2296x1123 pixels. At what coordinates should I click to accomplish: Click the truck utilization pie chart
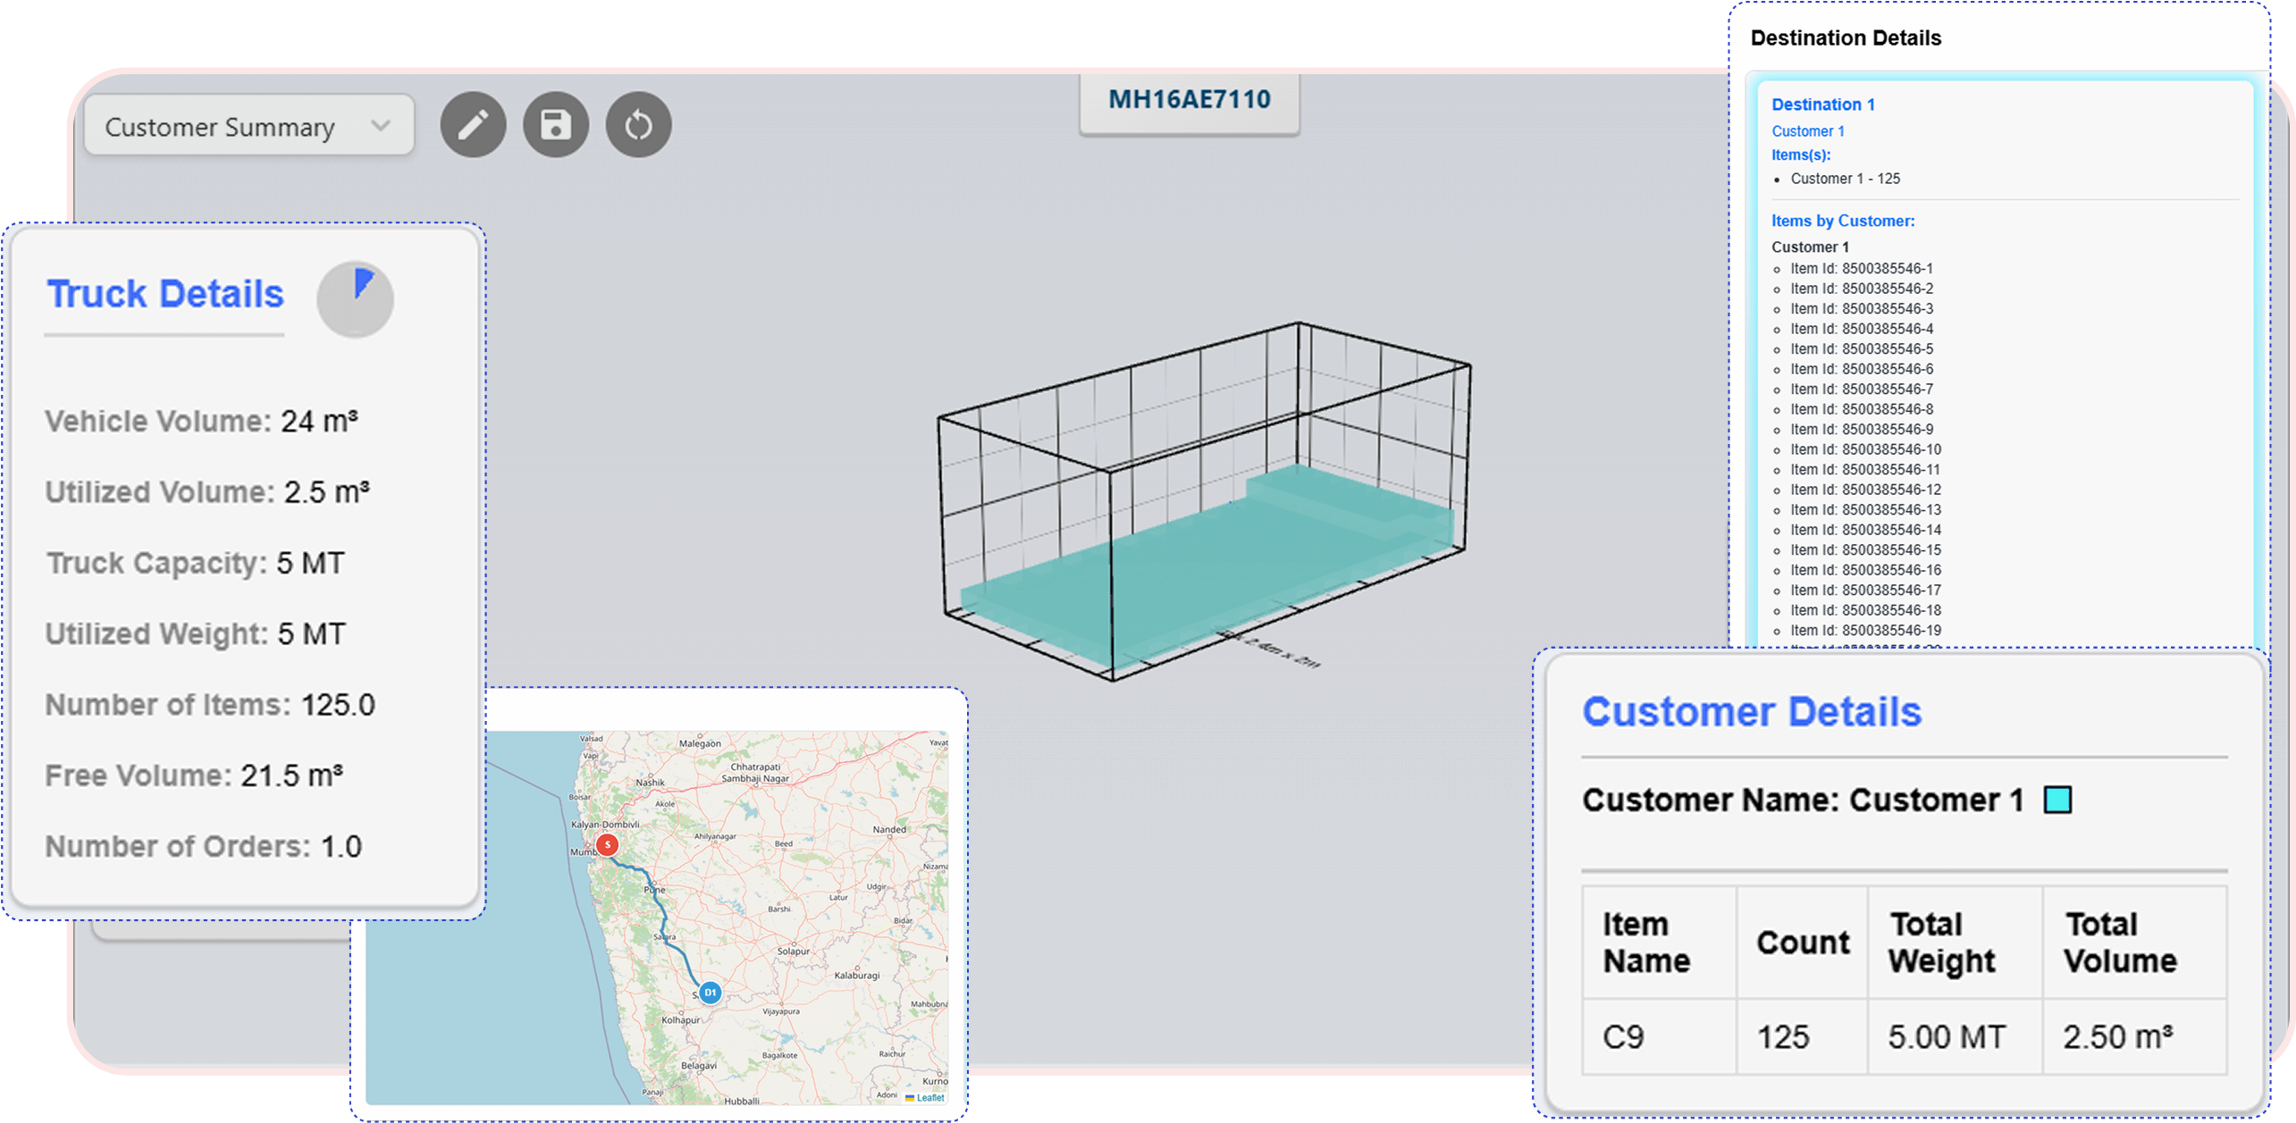click(x=355, y=299)
